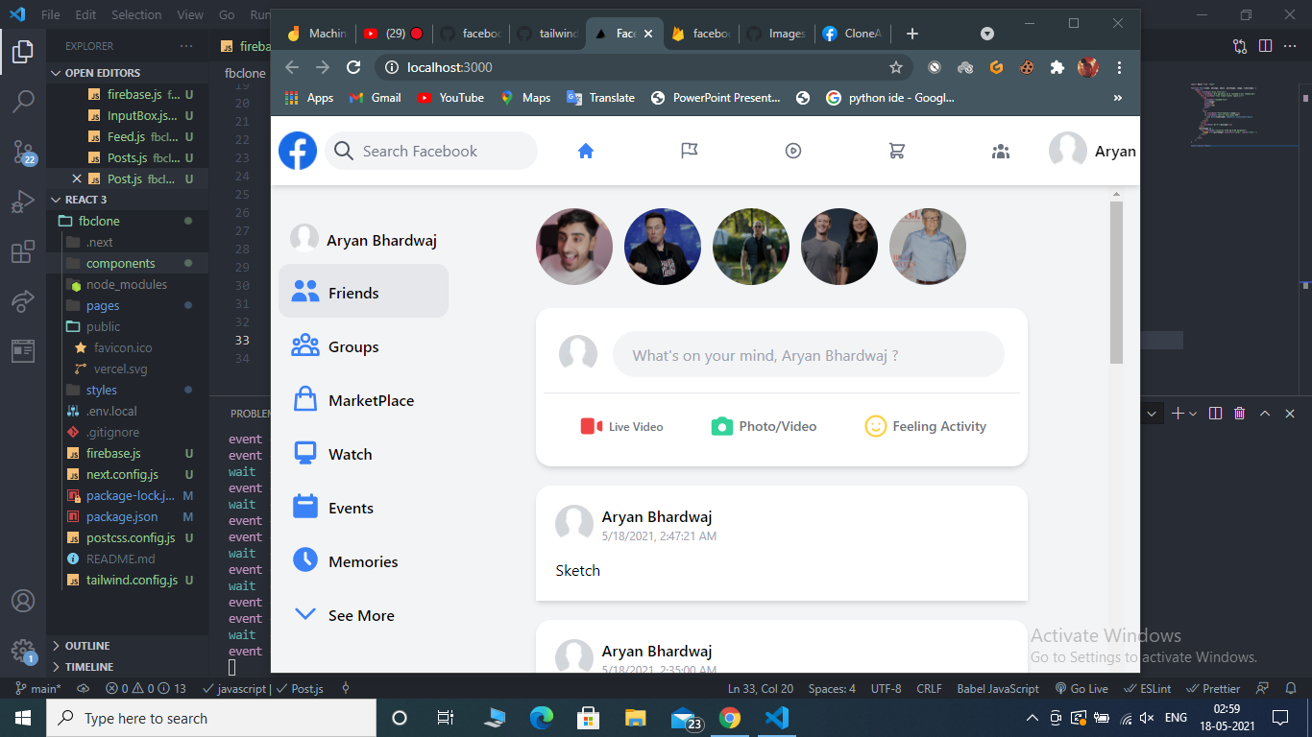This screenshot has height=737, width=1312.
Task: Open the play video icon in header
Action: (x=793, y=151)
